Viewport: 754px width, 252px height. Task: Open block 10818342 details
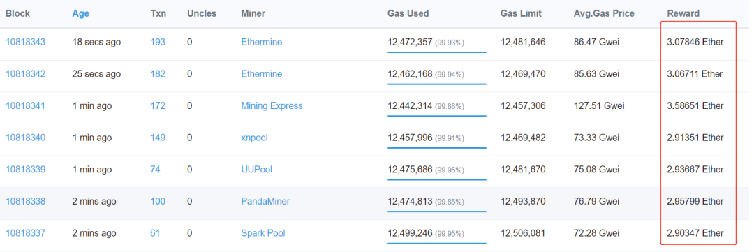click(x=26, y=74)
